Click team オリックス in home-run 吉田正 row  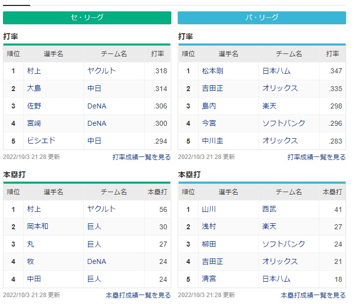(x=280, y=261)
